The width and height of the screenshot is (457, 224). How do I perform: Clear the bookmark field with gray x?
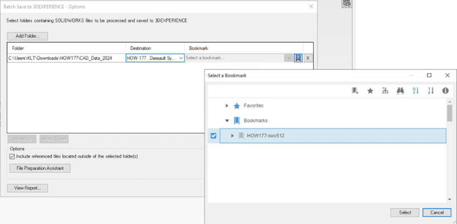(x=288, y=58)
